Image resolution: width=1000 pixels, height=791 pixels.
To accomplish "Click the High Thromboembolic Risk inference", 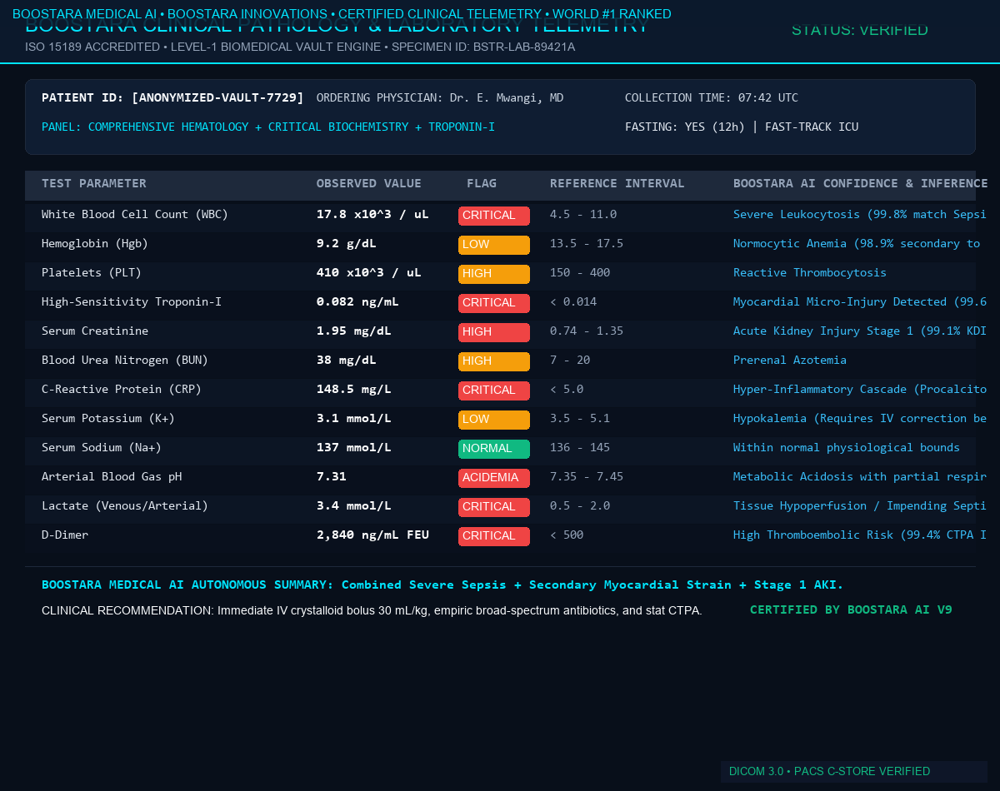I will (860, 535).
